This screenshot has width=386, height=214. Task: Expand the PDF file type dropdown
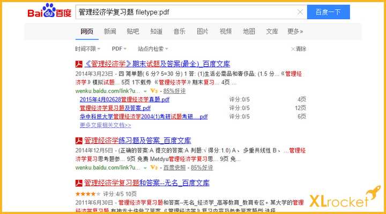(x=119, y=49)
